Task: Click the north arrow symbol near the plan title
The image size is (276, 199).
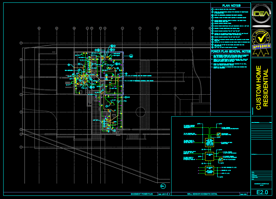Action: click(x=163, y=185)
